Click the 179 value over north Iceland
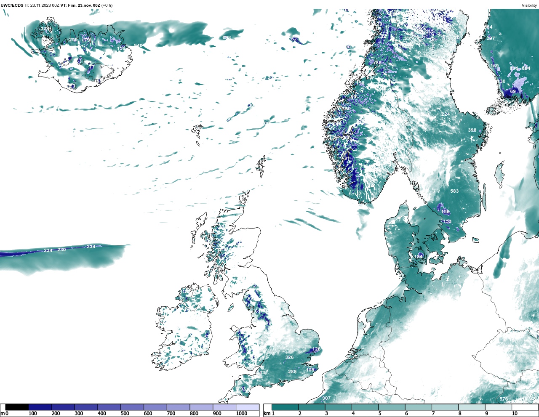The width and height of the screenshot is (539, 417). coord(86,40)
